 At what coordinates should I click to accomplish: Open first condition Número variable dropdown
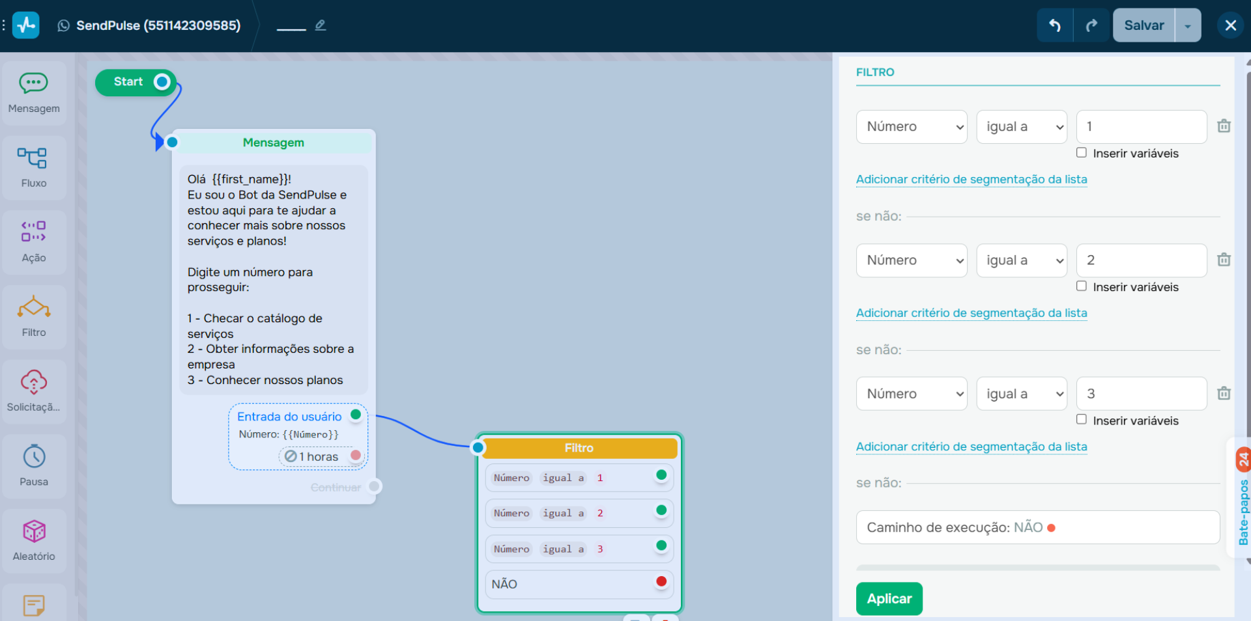click(x=912, y=126)
